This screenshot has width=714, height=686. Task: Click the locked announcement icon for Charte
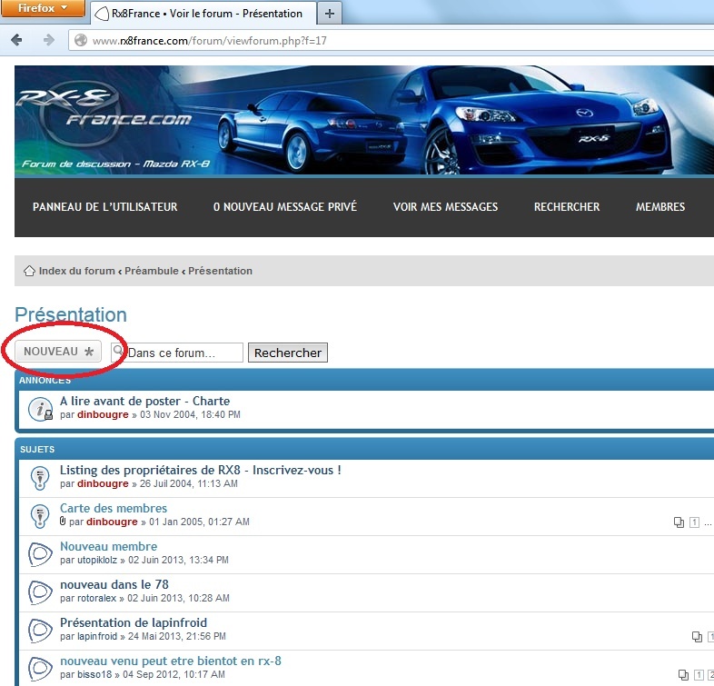coord(40,409)
